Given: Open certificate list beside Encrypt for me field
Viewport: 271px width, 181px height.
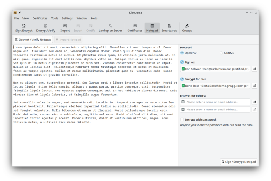Looking at the screenshot, I should coord(254,86).
